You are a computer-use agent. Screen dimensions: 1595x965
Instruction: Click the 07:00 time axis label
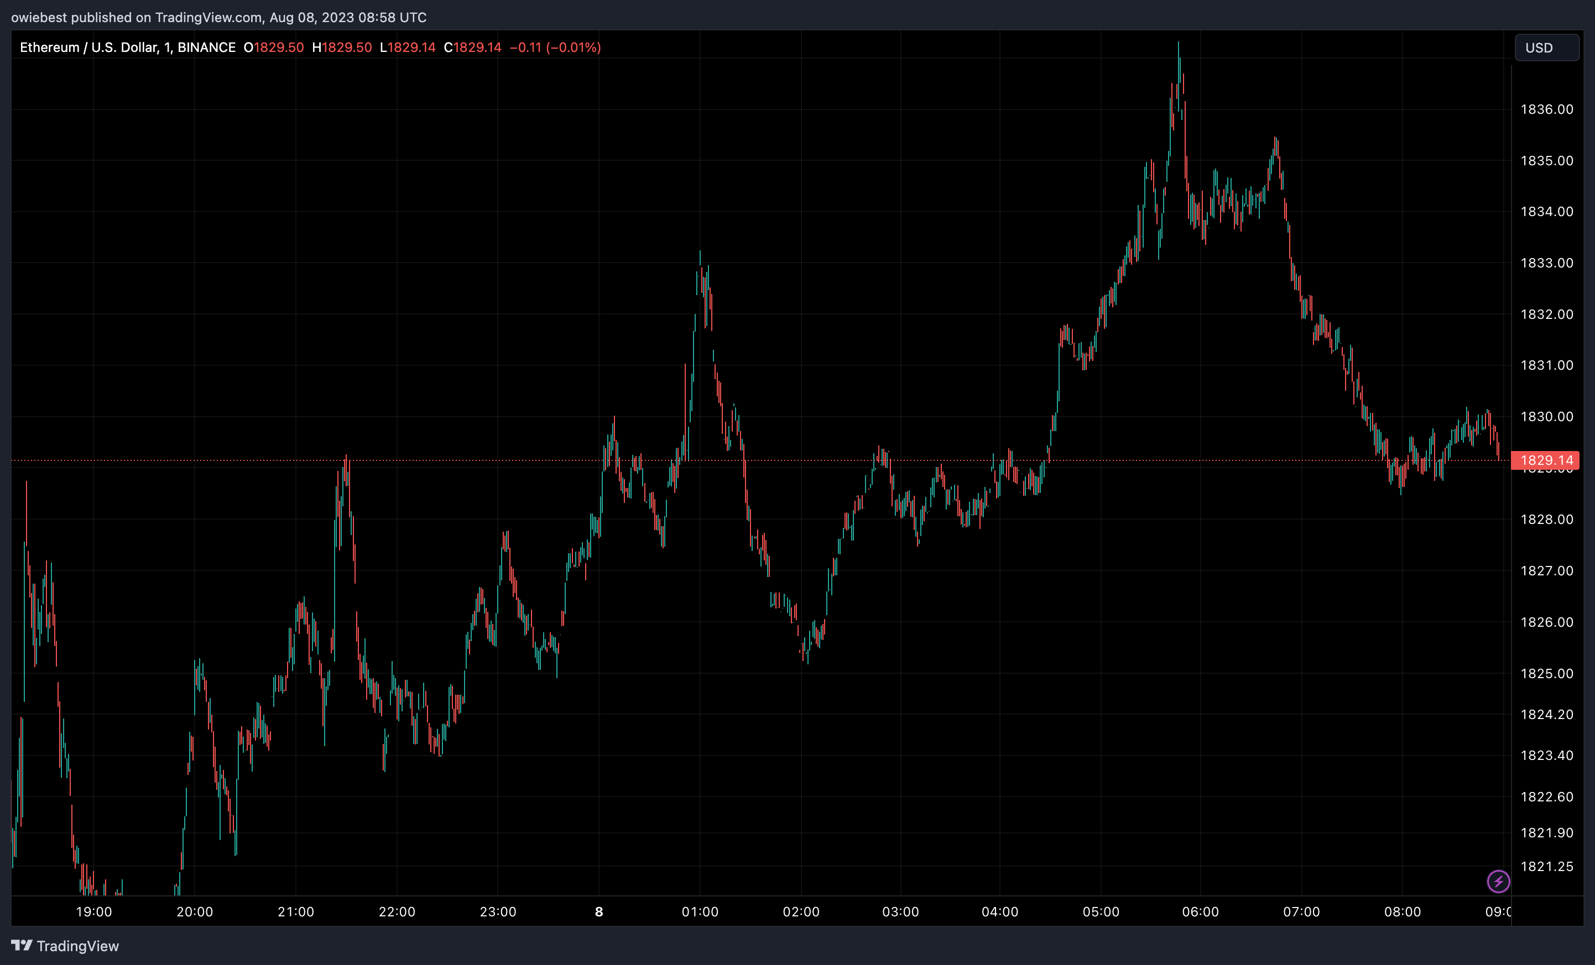[1302, 911]
